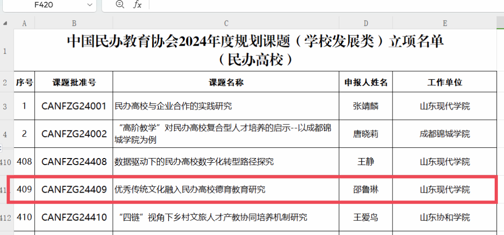
Task: Select column C header
Action: pos(226,23)
